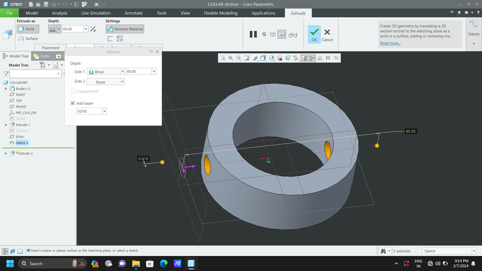Close the active window via toolbar X icon
Screen dimensions: 482x271
click(x=96, y=4)
